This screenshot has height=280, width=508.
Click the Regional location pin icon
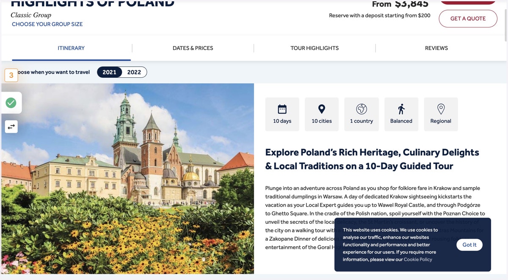(x=441, y=109)
